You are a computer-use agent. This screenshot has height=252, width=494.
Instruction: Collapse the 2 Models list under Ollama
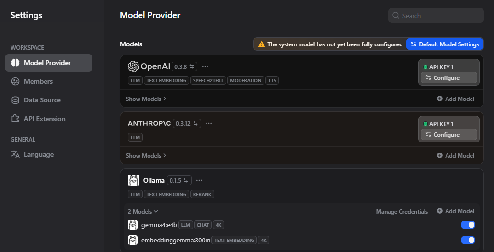click(143, 212)
